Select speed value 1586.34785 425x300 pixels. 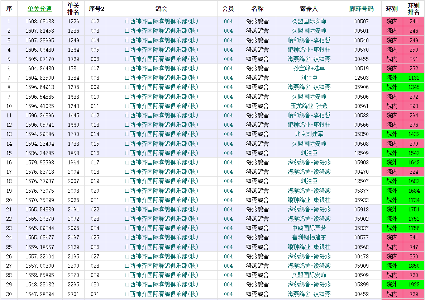pos(40,153)
